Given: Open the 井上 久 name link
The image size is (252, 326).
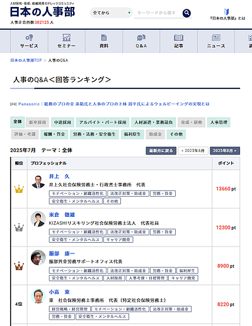Looking at the screenshot, I should pyautogui.click(x=59, y=177).
